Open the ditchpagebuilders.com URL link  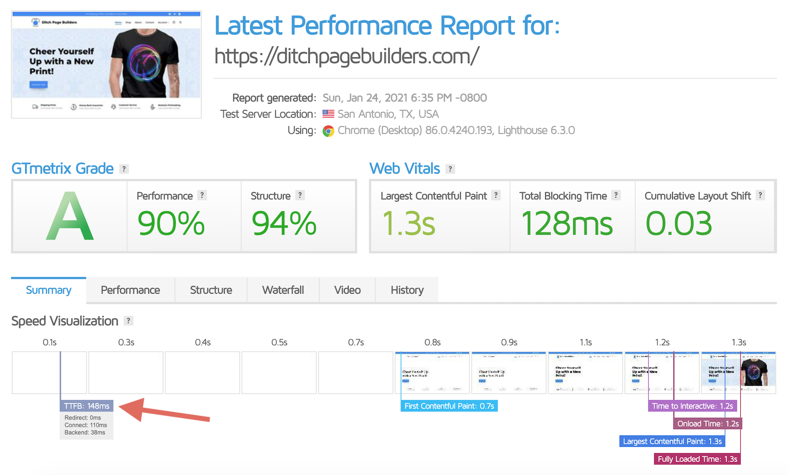[346, 57]
